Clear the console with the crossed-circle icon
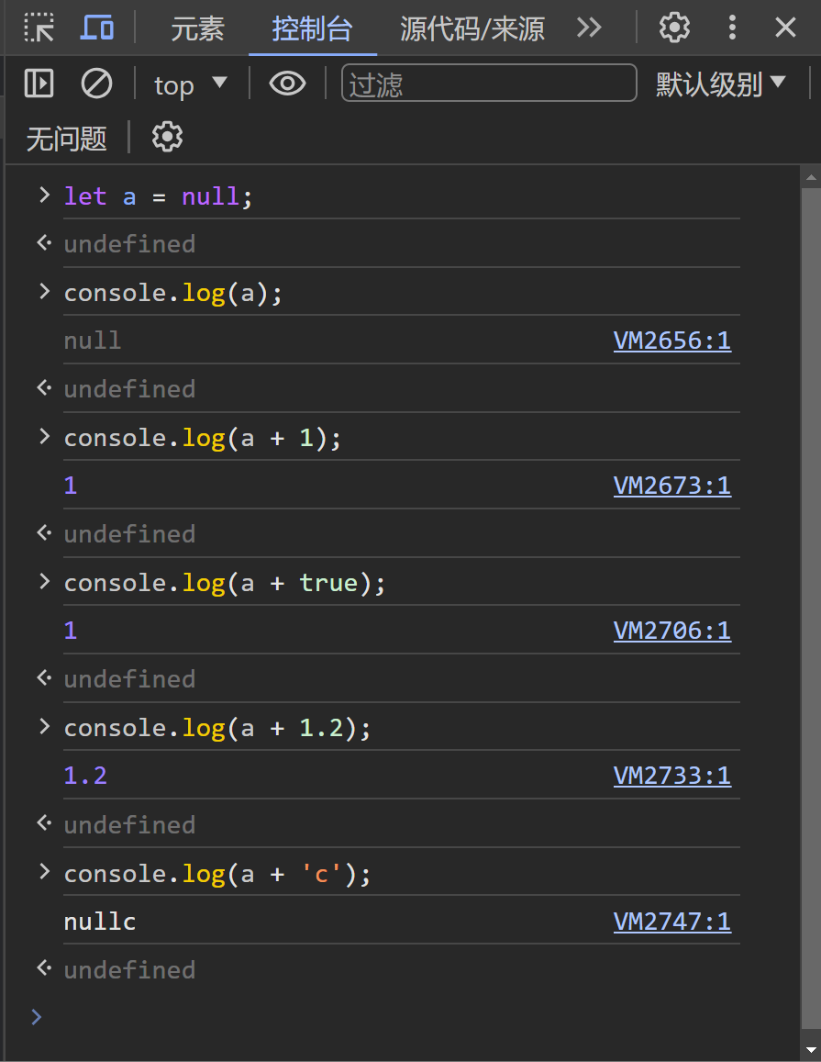Viewport: 821px width, 1062px height. click(x=96, y=83)
